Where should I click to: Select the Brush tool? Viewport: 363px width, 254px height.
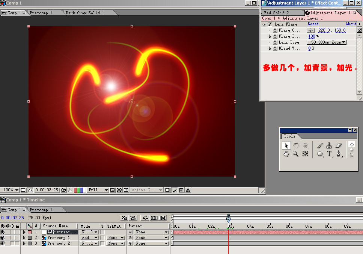click(x=320, y=145)
